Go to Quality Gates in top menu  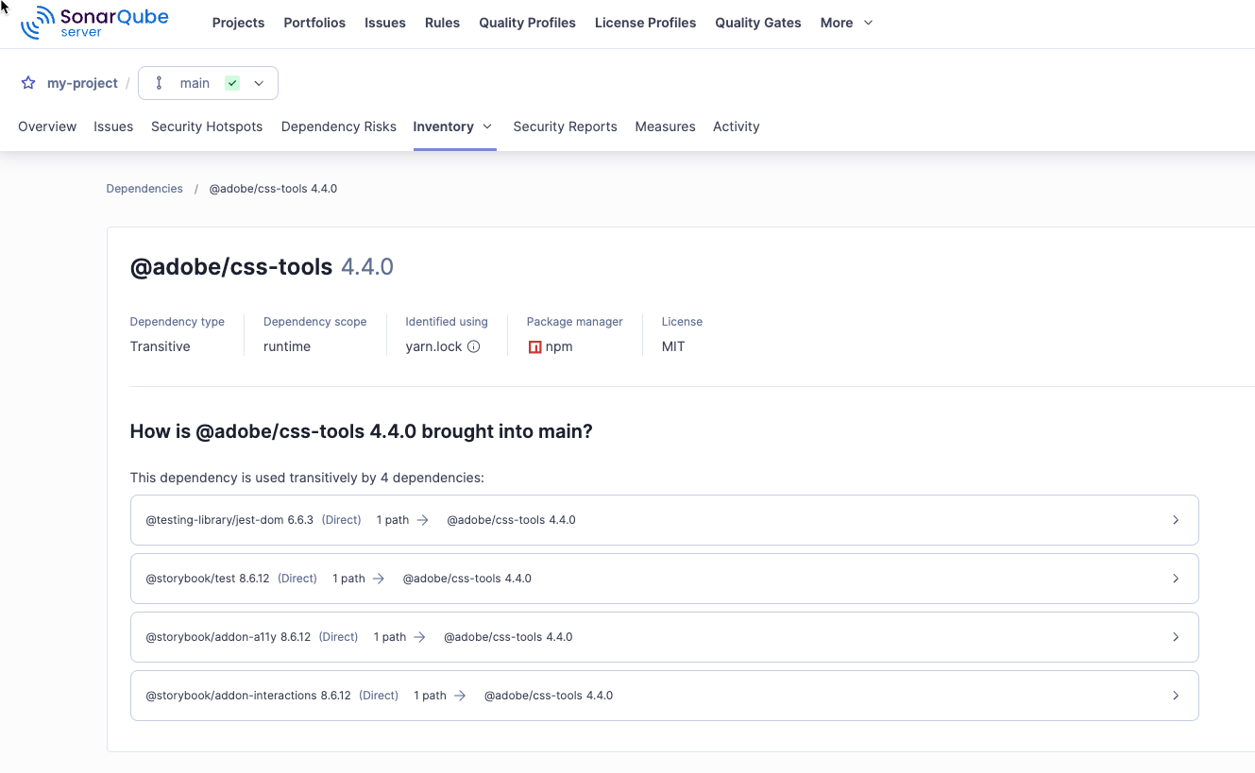(757, 23)
